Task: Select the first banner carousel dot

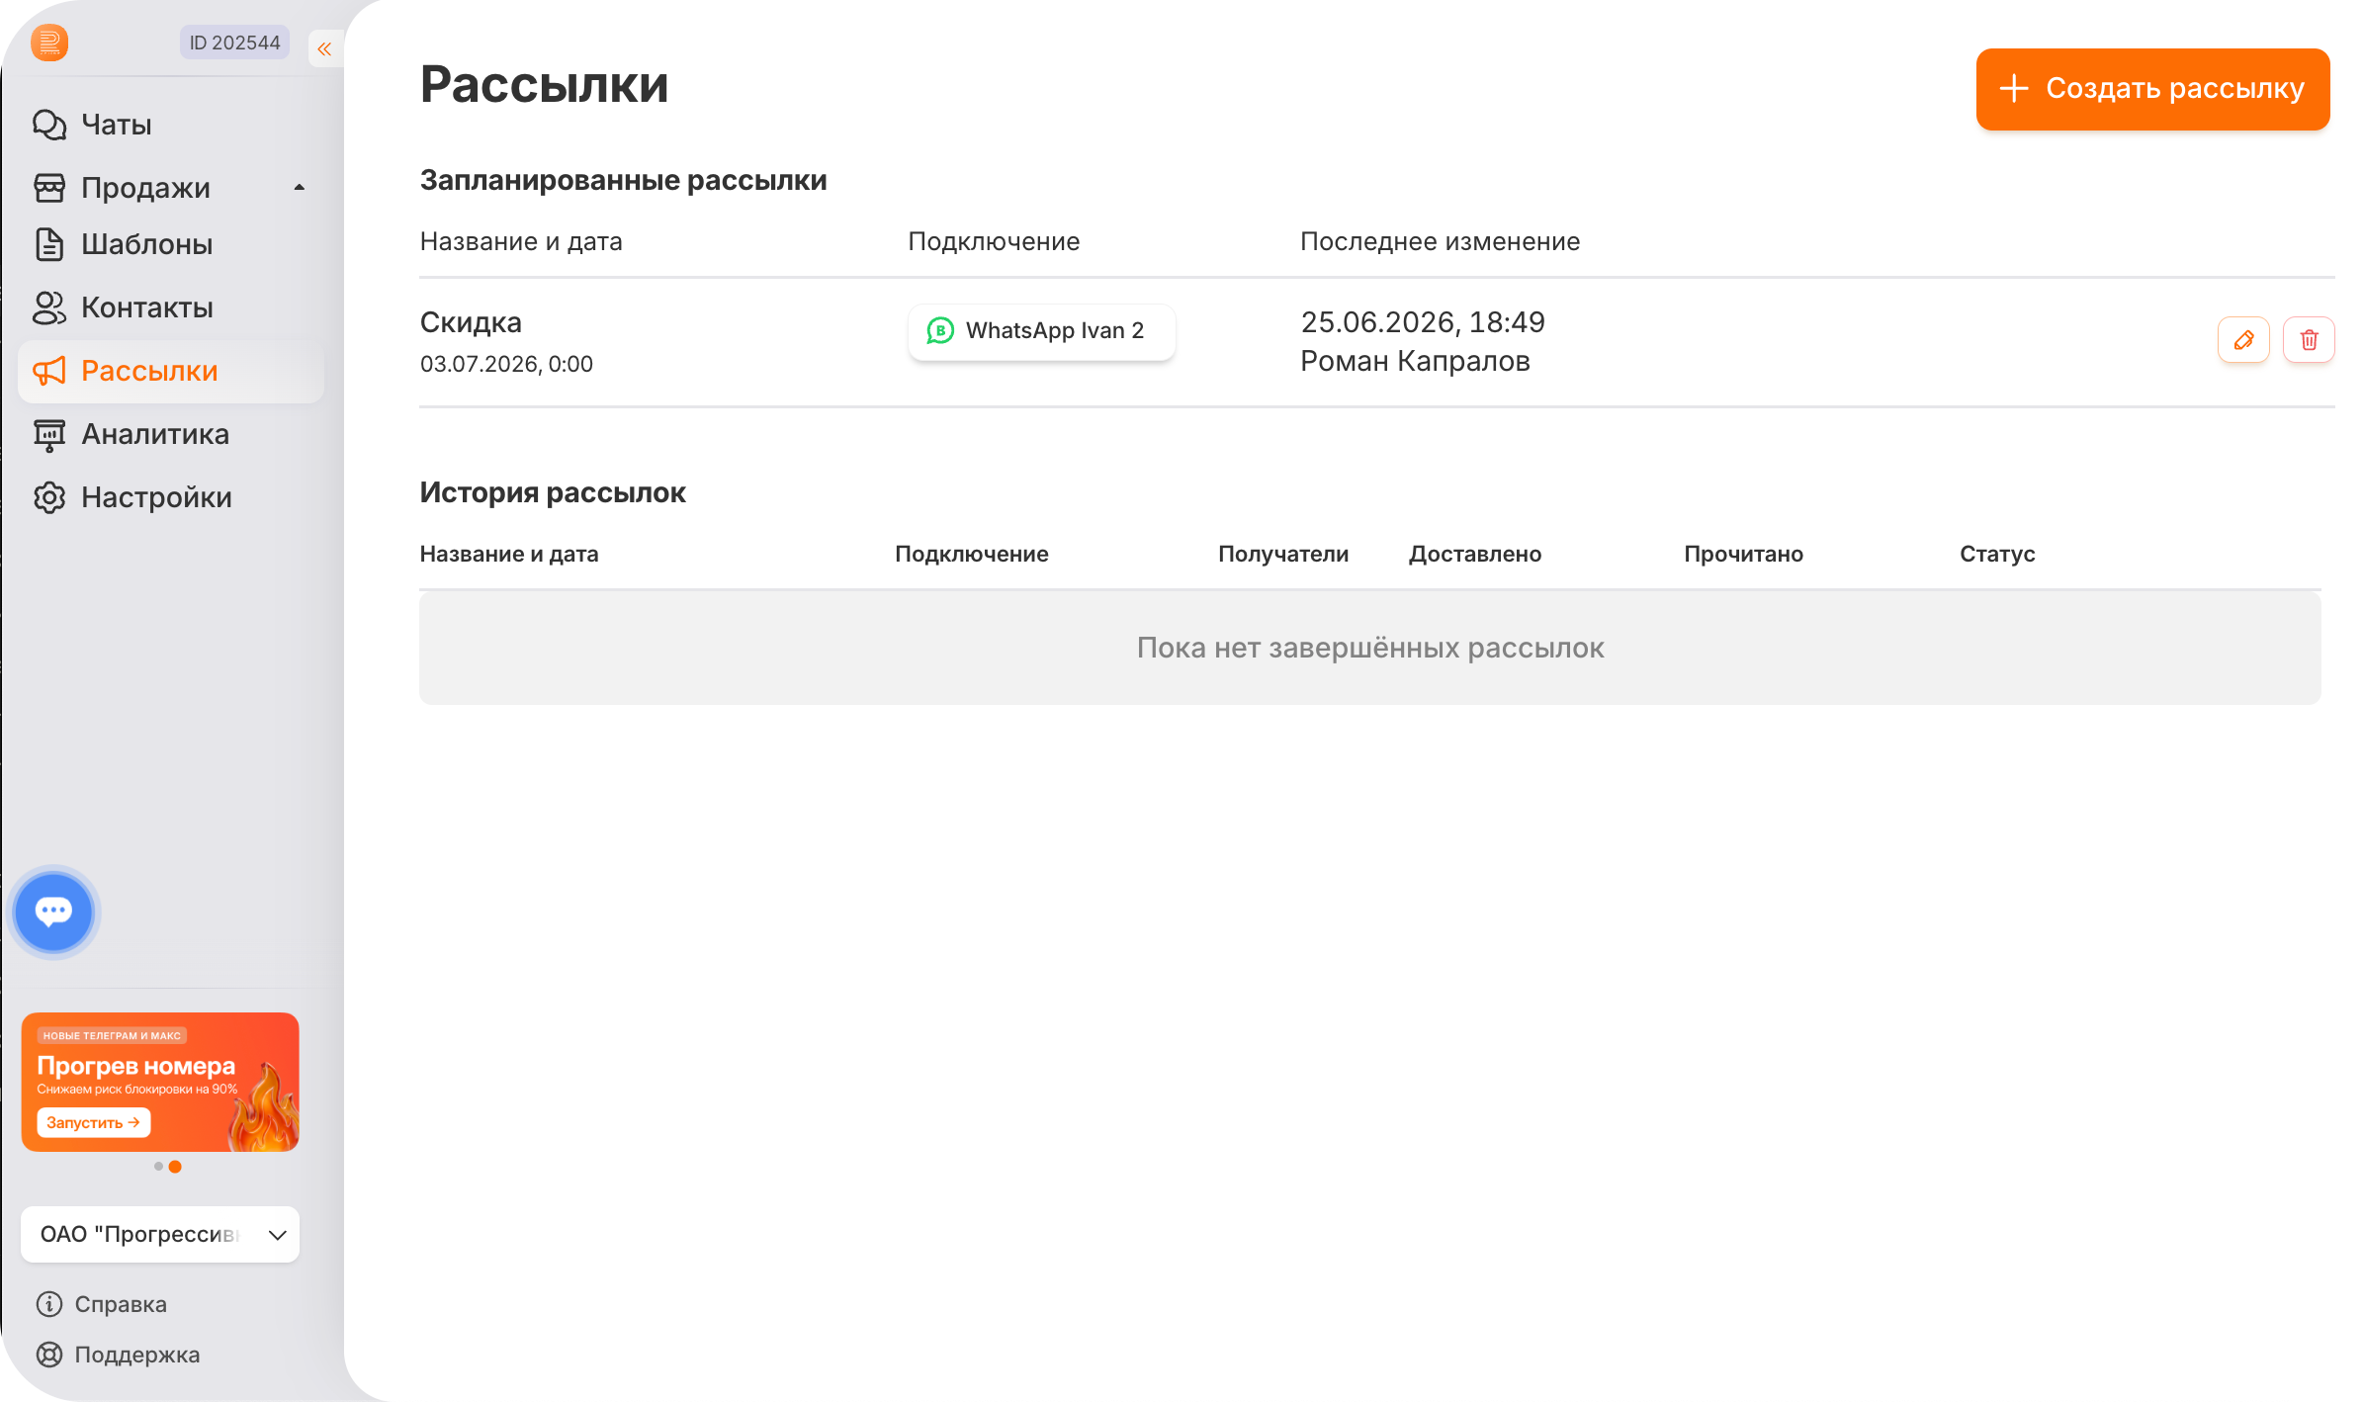Action: 158,1167
